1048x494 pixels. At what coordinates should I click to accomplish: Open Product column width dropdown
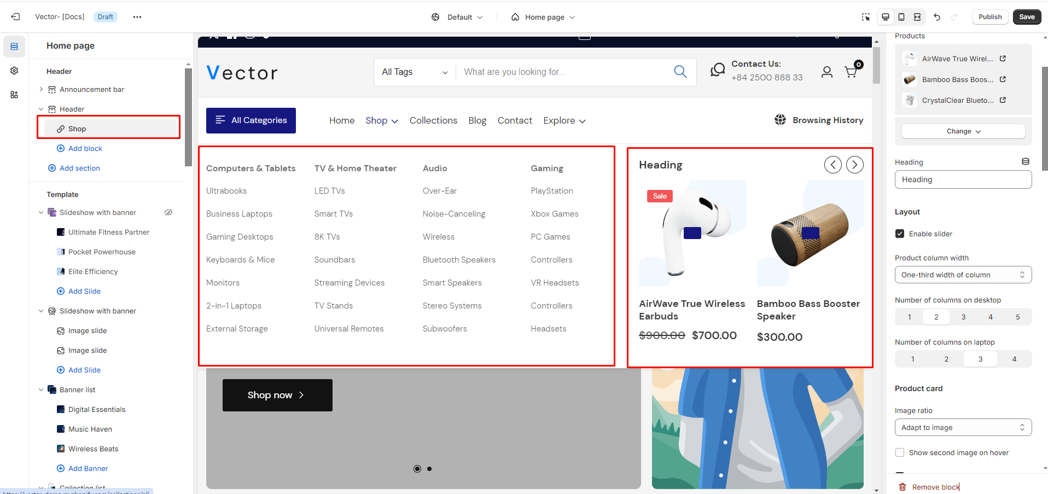click(x=963, y=275)
